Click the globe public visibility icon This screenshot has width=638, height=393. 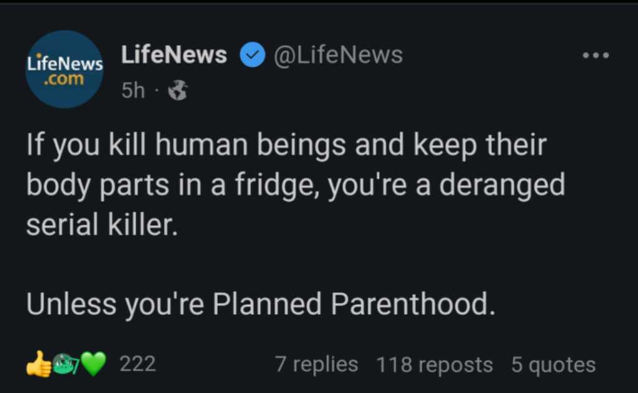(x=178, y=90)
